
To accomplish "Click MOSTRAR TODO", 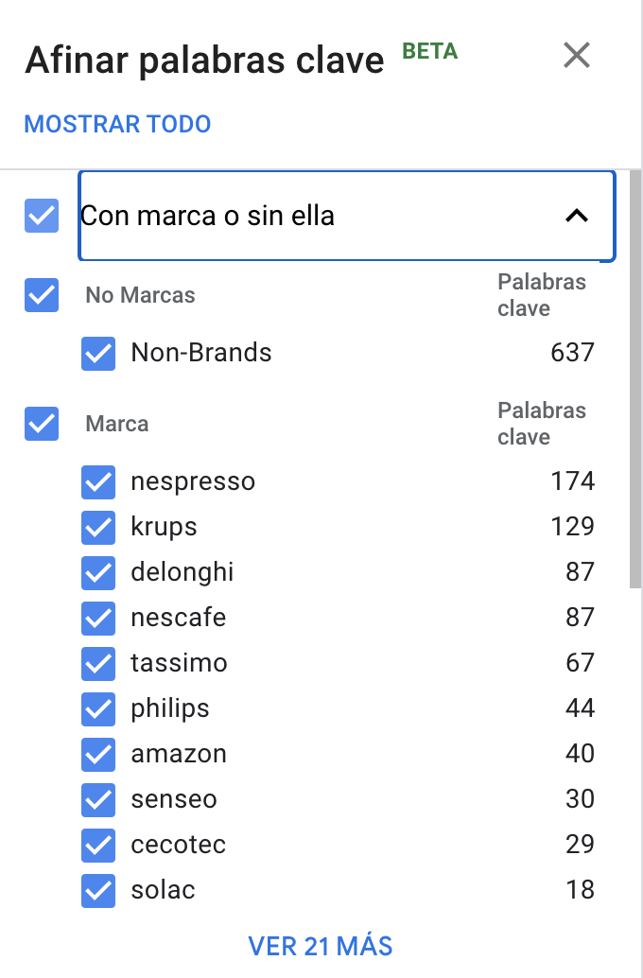I will 116,124.
